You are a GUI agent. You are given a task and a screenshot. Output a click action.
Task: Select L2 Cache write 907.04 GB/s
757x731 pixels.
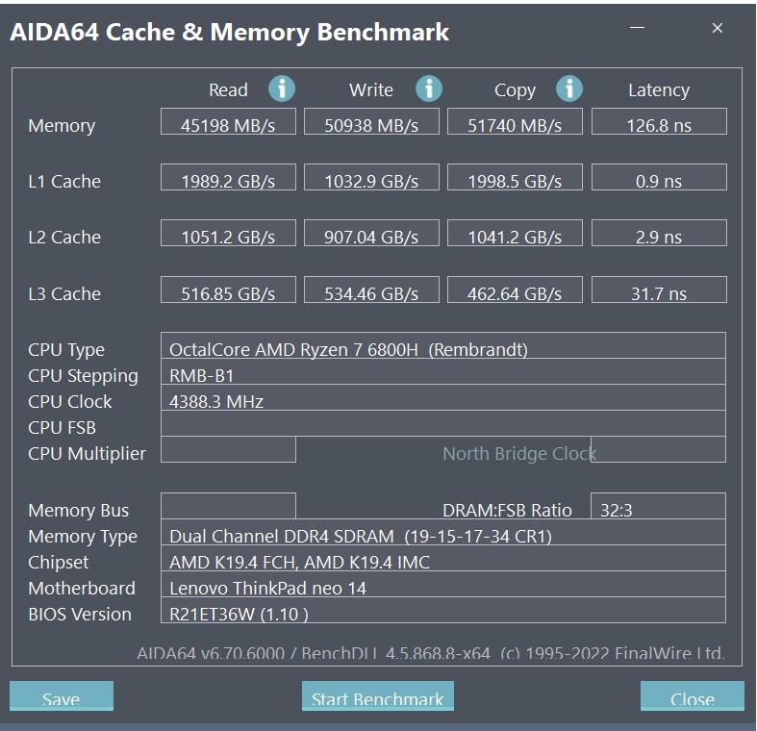point(371,233)
